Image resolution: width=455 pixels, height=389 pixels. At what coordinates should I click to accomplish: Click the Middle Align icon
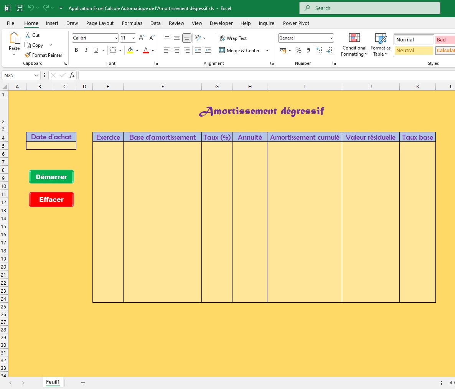point(177,38)
